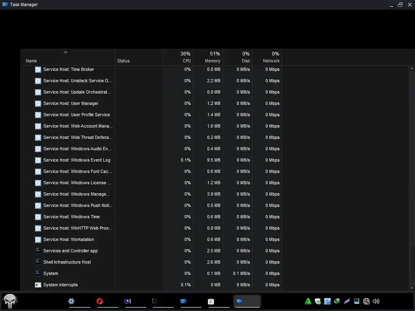The image size is (415, 311).
Task: Select the System process name
Action: click(x=51, y=273)
